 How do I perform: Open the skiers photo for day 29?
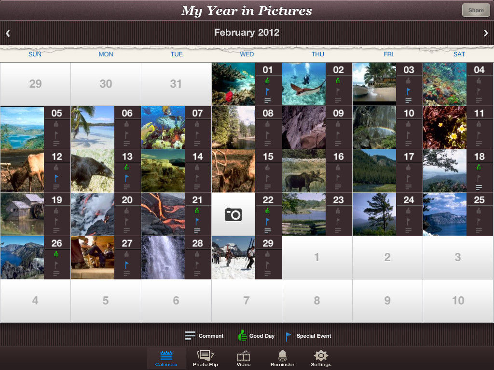pos(233,258)
